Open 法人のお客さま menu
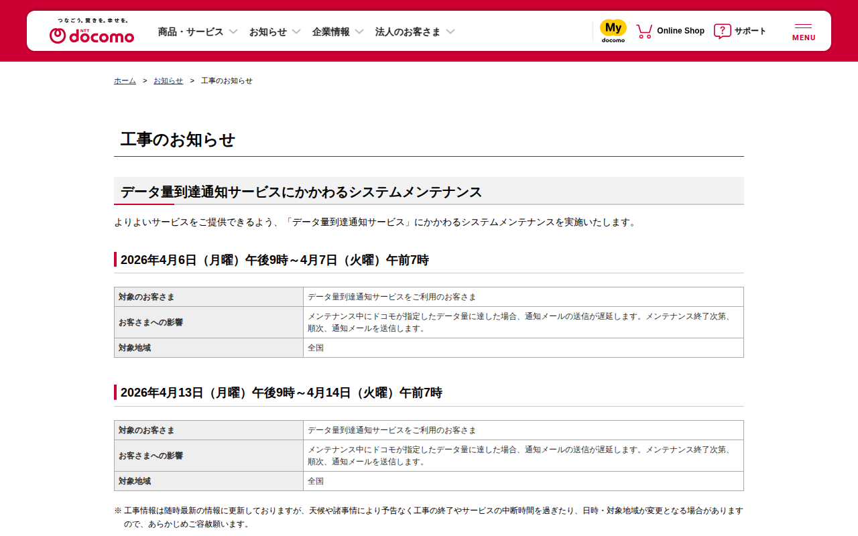 pos(408,31)
